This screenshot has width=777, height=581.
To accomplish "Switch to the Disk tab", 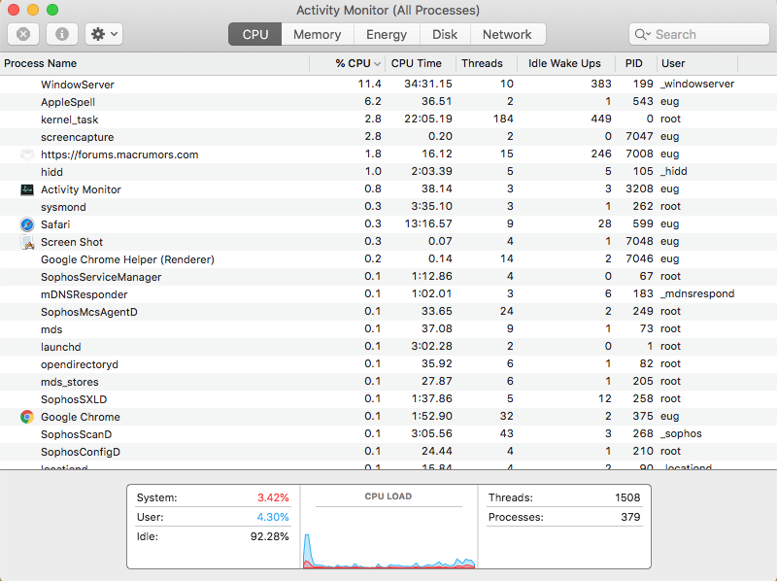I will click(445, 34).
